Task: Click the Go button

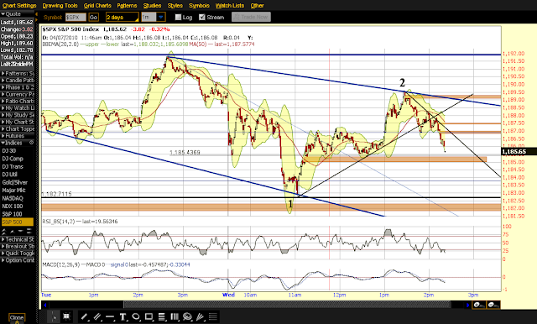Action: (x=93, y=17)
